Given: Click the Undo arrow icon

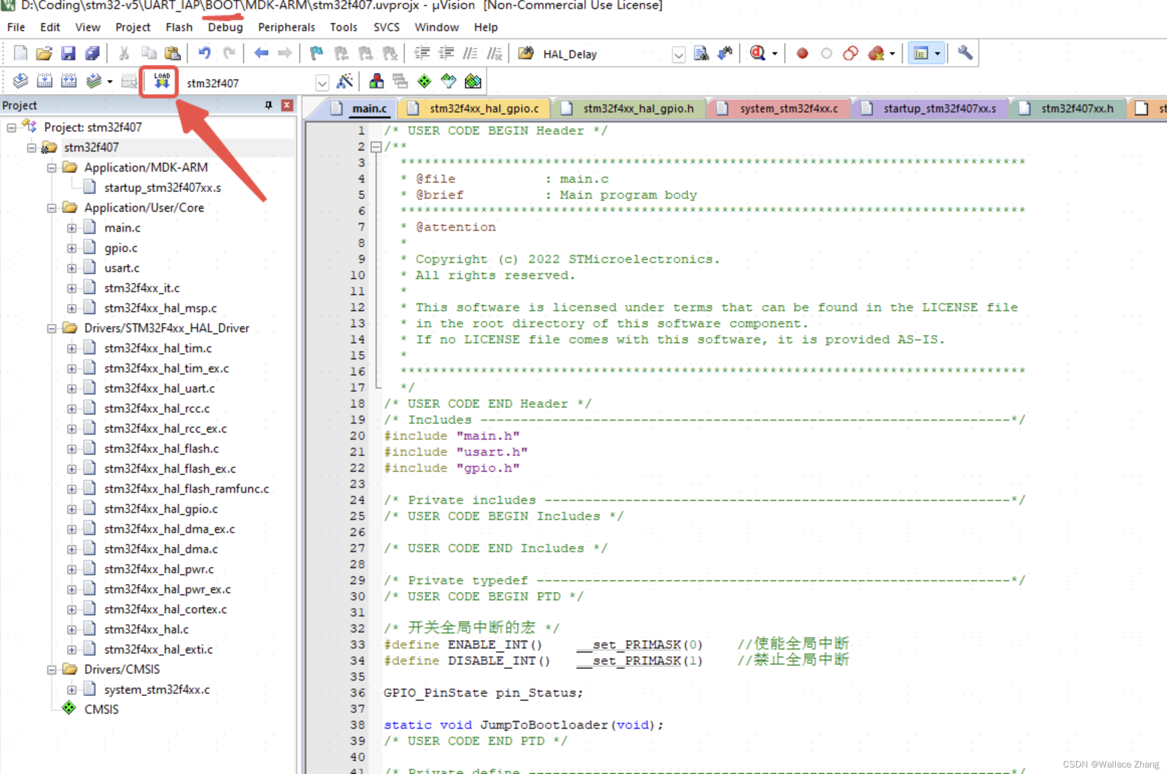Looking at the screenshot, I should pyautogui.click(x=204, y=53).
